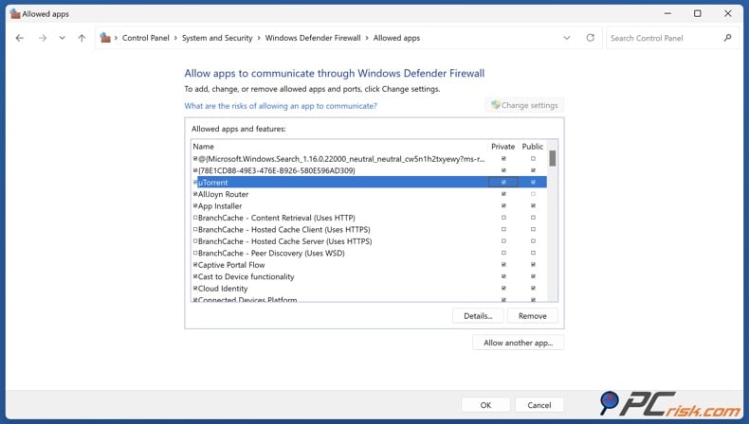Expand chevron after Windows Defender Firewall breadcrumb
The image size is (749, 424).
click(367, 38)
